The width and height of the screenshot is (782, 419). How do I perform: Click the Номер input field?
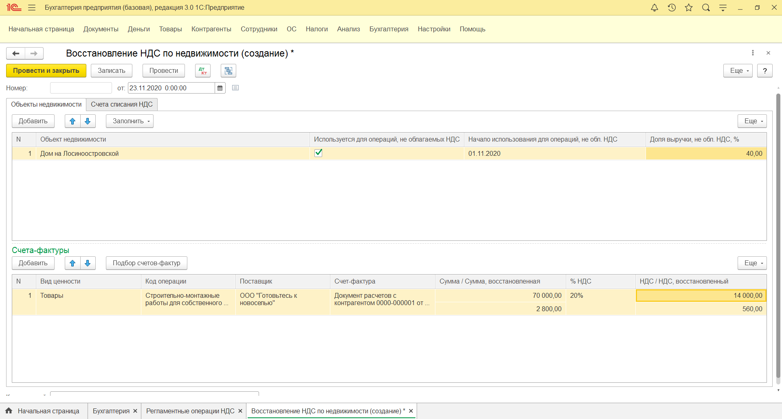tap(81, 88)
